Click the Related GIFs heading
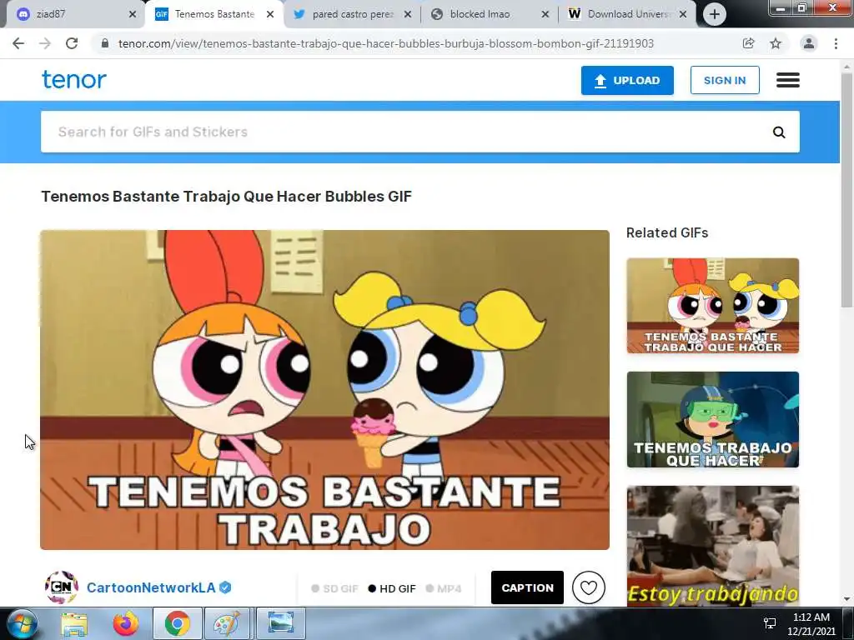The height and width of the screenshot is (640, 854). (667, 233)
